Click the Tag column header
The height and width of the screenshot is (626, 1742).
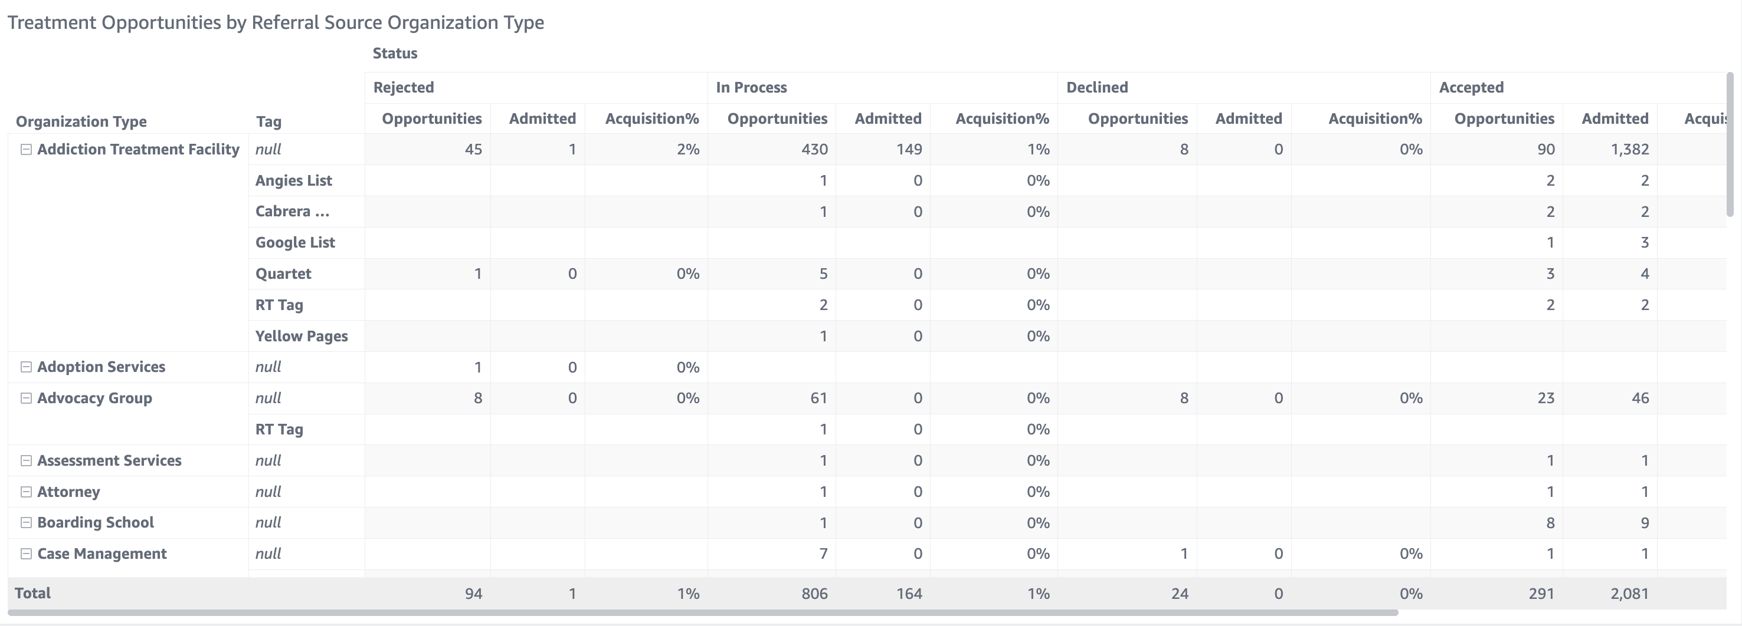pyautogui.click(x=268, y=121)
